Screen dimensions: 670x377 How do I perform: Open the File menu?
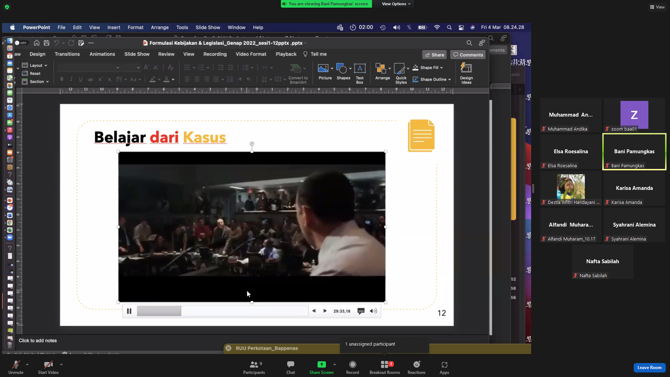click(x=61, y=27)
